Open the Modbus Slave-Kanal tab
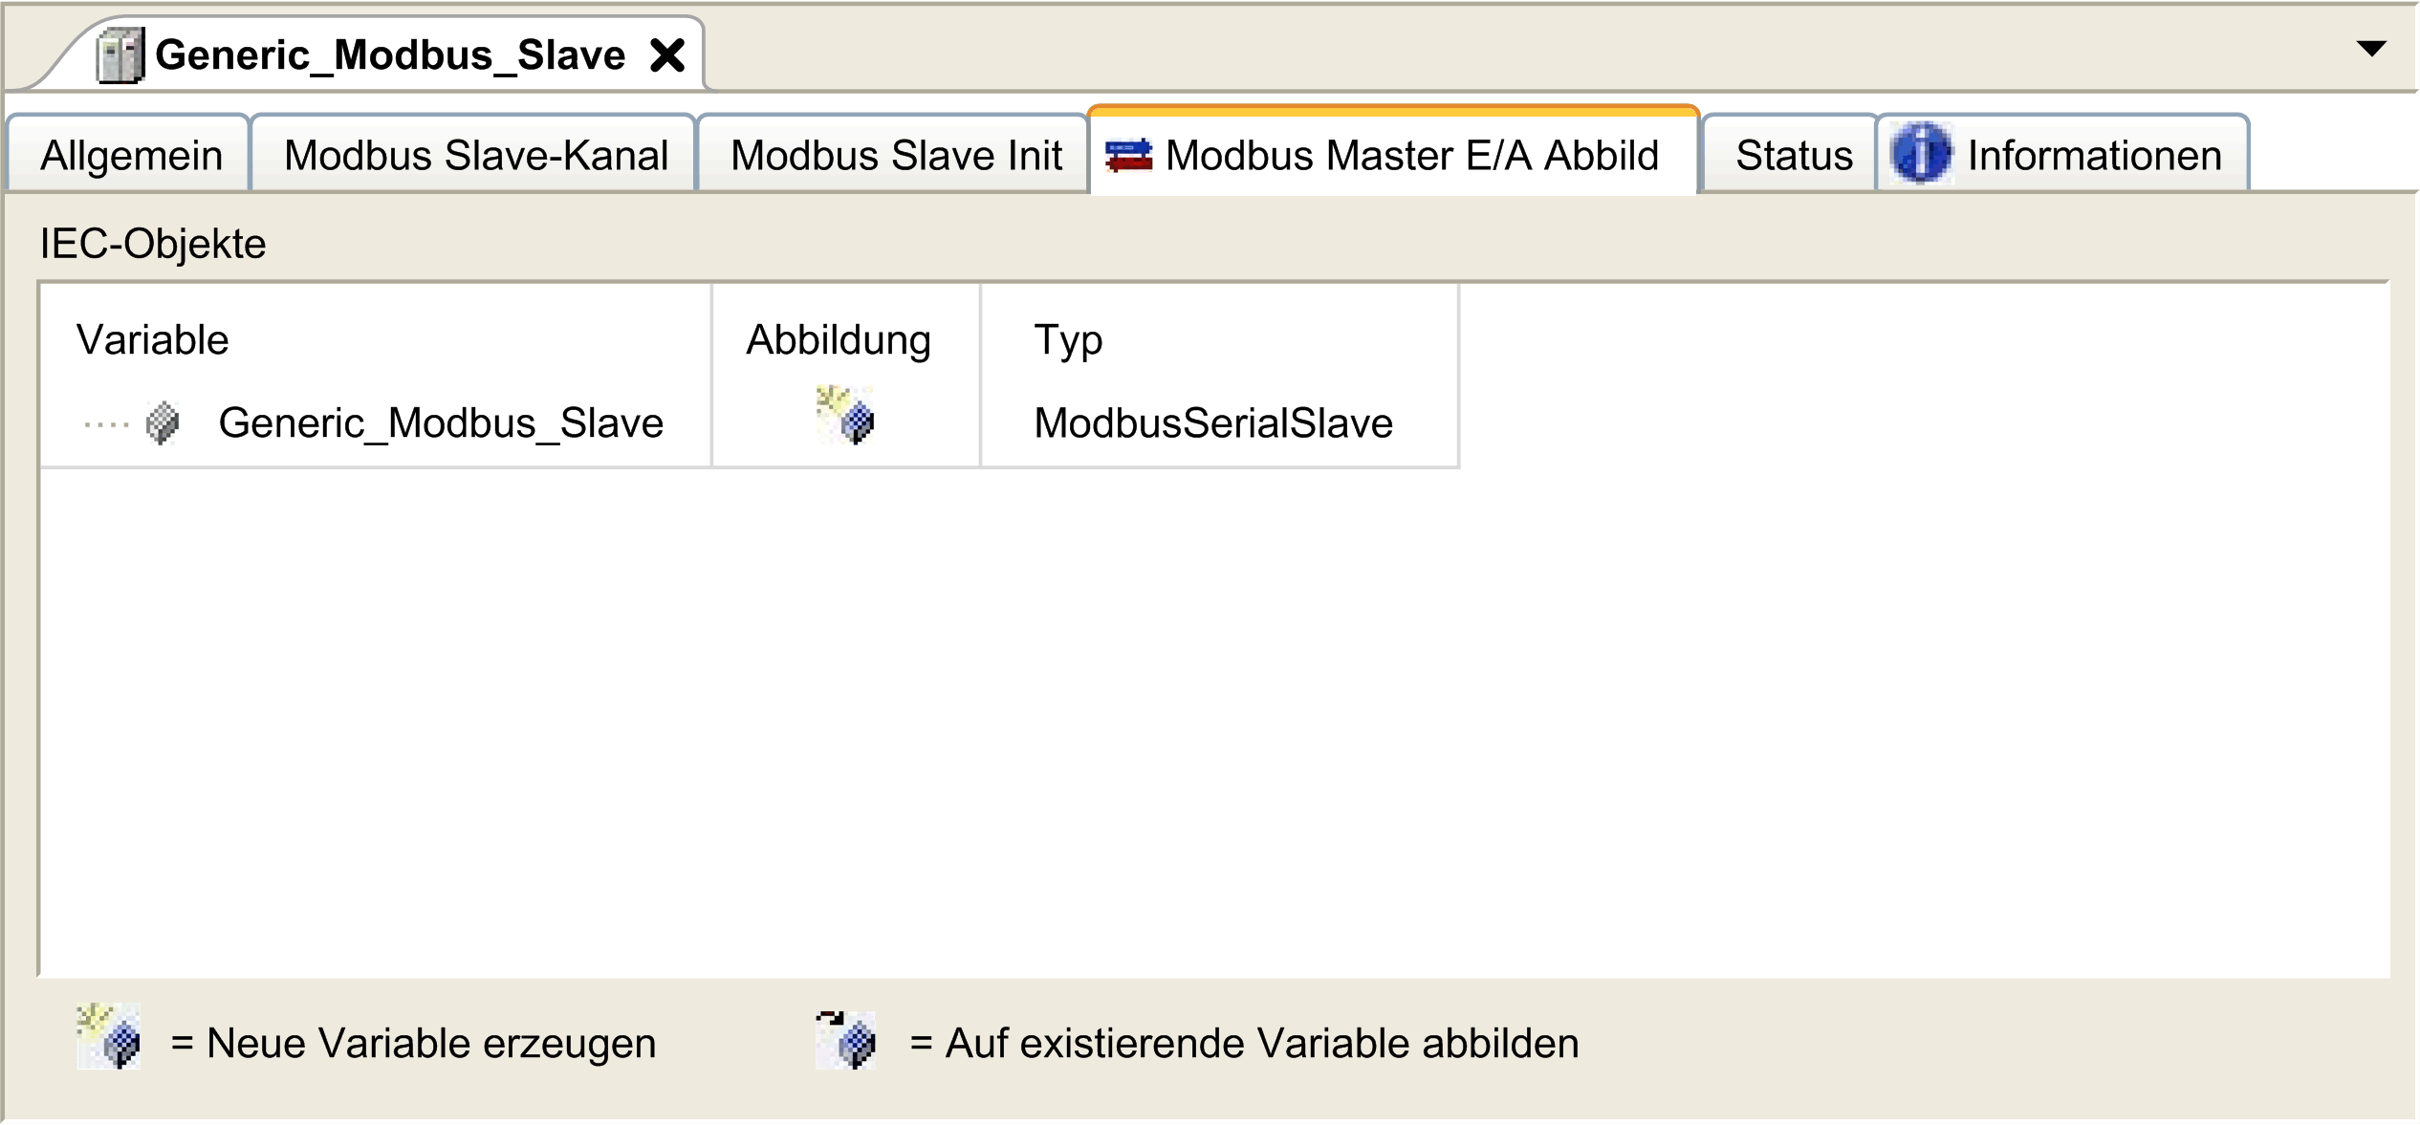The image size is (2420, 1125). click(475, 156)
